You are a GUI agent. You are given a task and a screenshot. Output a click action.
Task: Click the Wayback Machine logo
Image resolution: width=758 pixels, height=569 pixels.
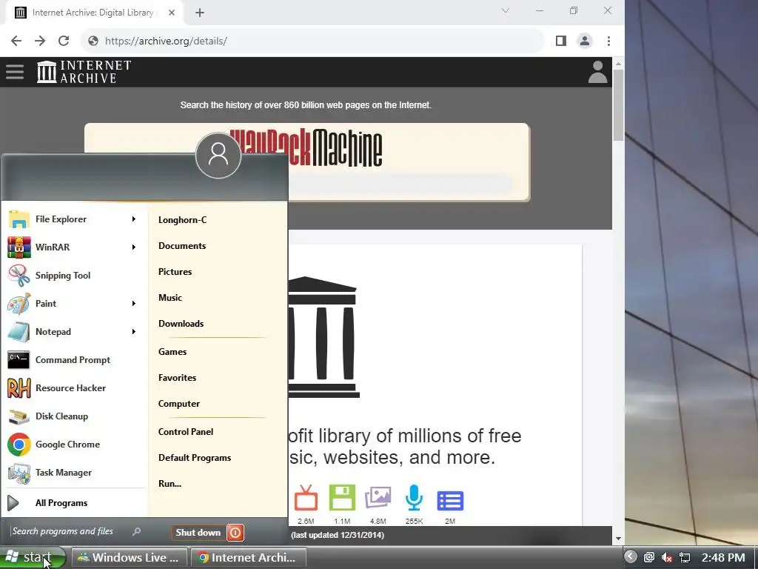coord(306,147)
